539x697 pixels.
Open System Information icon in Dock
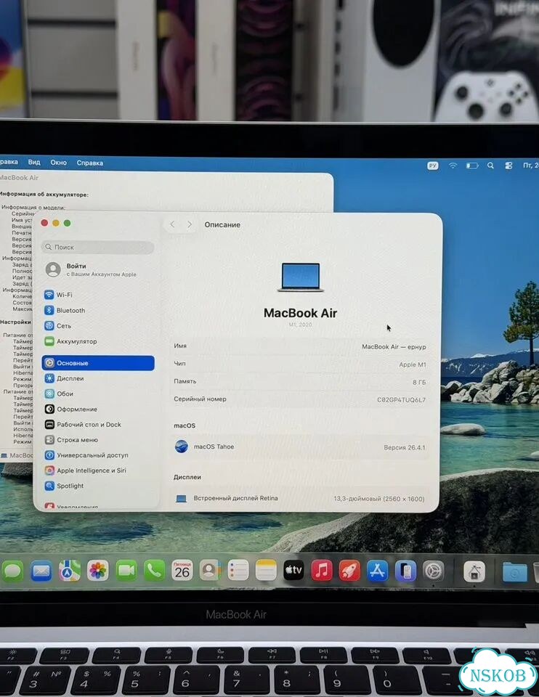[474, 571]
